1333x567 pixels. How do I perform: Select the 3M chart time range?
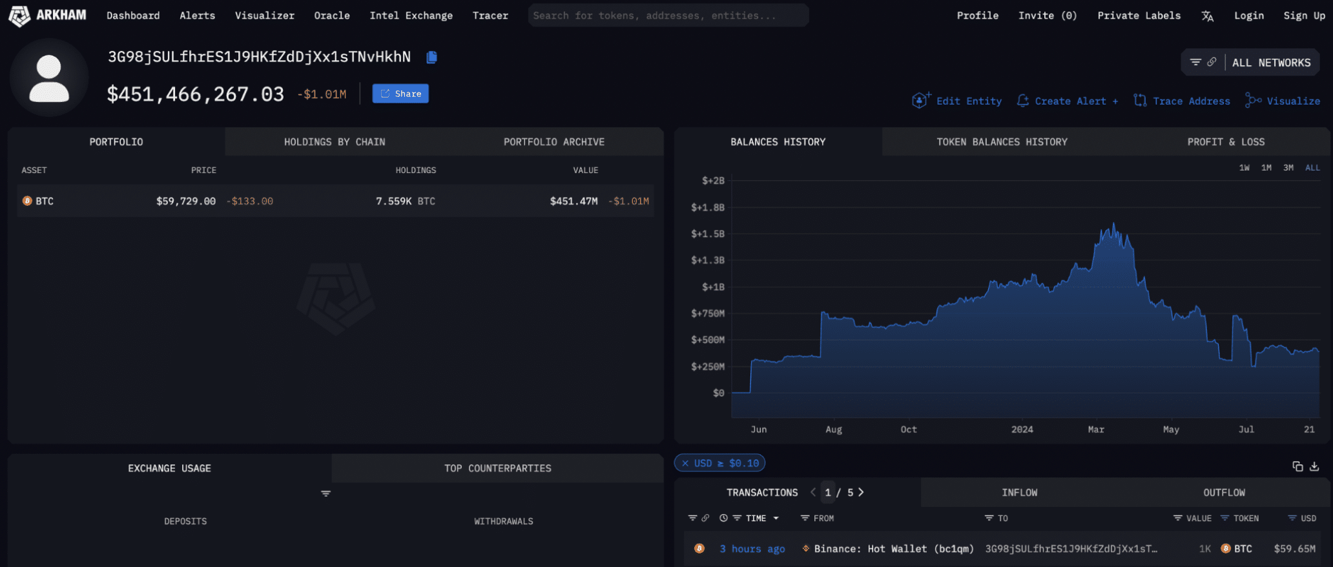(1288, 168)
